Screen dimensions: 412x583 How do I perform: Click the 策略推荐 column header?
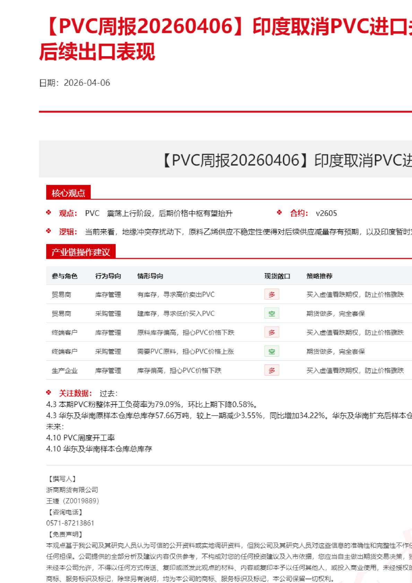tap(319, 276)
